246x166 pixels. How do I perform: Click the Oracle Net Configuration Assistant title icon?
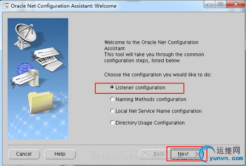coord(6,6)
